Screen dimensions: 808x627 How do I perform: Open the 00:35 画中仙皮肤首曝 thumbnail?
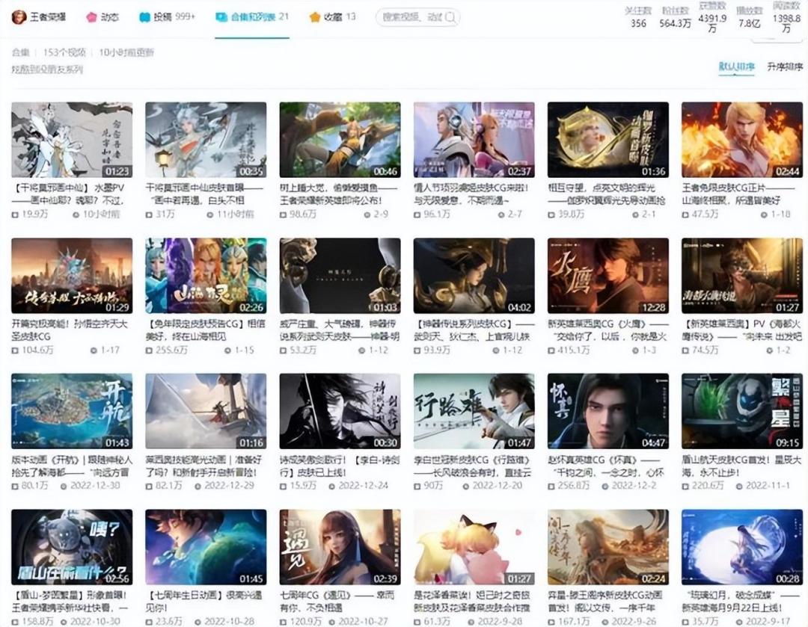click(206, 140)
